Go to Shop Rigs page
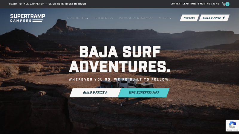Screen dimensions: 239x134 [104, 18]
